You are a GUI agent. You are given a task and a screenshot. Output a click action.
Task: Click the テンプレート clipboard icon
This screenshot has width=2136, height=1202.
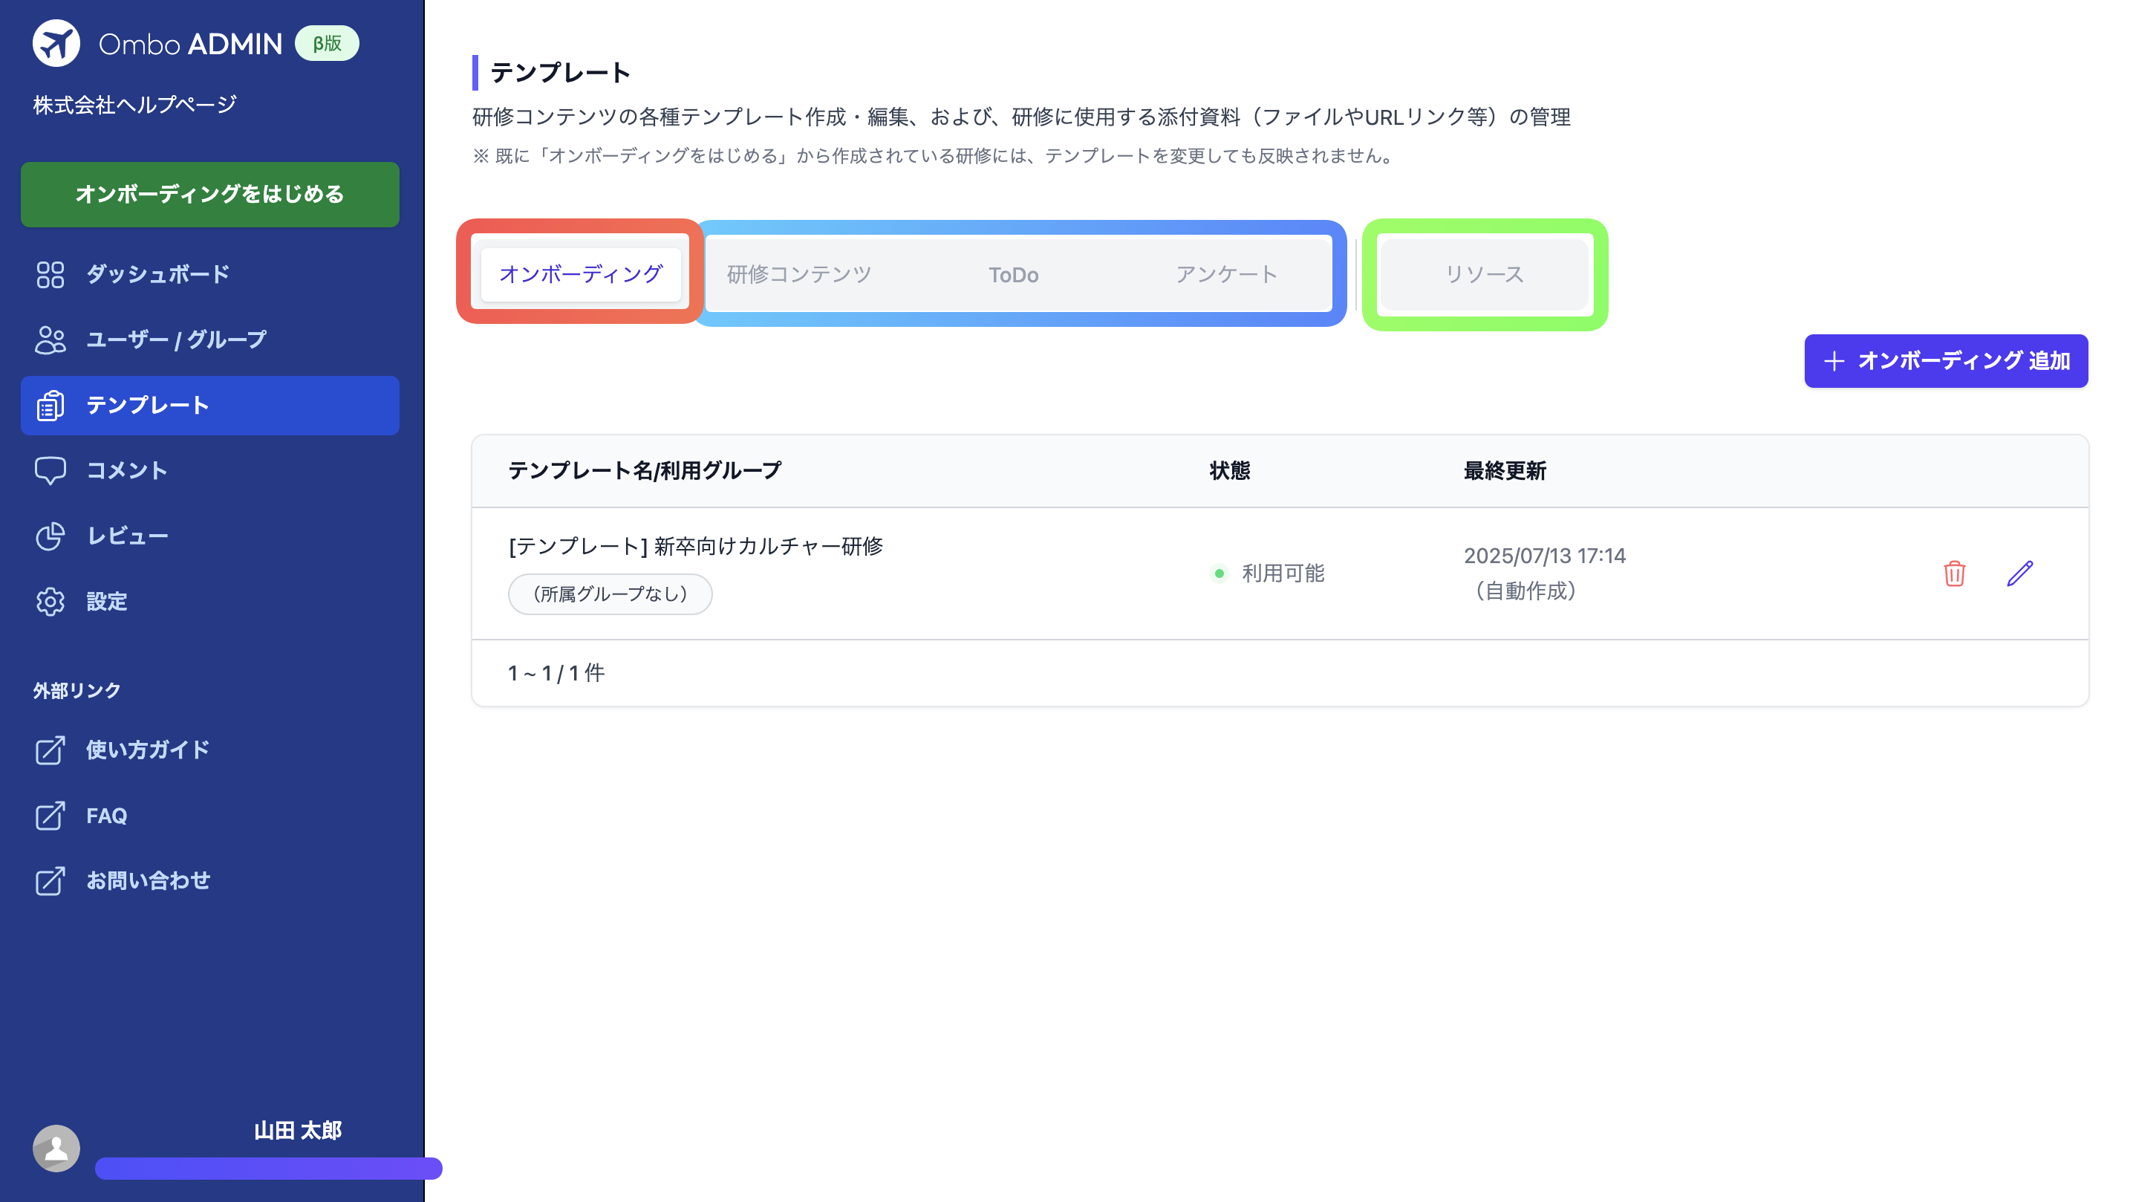(50, 406)
